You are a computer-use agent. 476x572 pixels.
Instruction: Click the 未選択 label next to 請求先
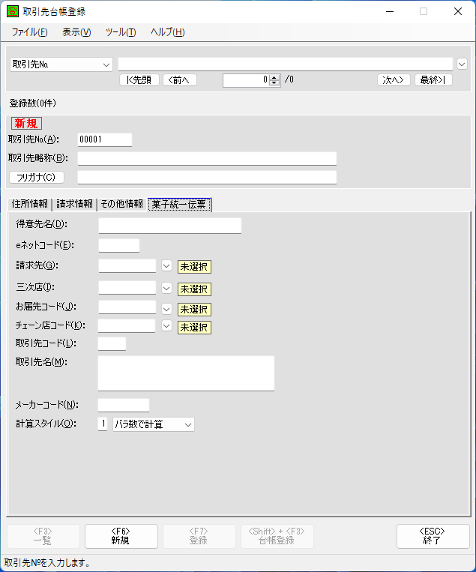tap(194, 267)
